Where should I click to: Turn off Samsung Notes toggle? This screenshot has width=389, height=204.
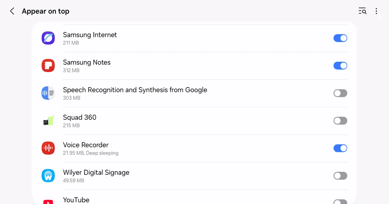tap(340, 66)
